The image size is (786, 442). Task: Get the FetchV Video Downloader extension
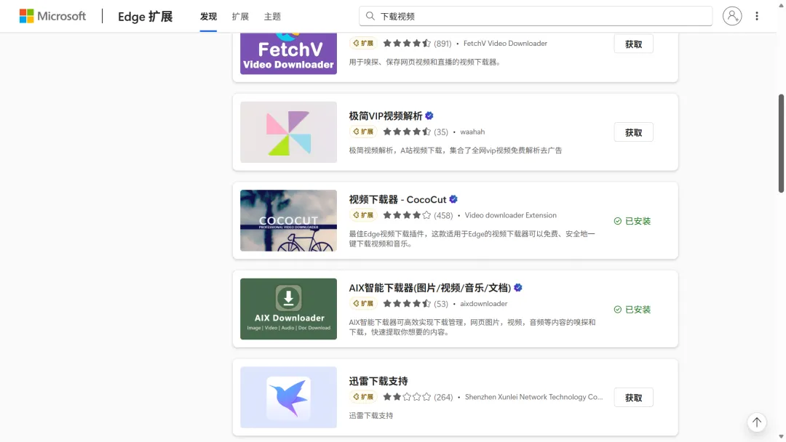click(633, 44)
